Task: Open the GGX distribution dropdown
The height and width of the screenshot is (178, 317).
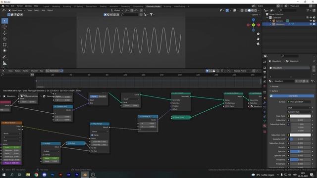Action: click(x=299, y=108)
